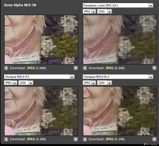Click download icon for Sony NEX-5N image
Image resolution: width=159 pixels, height=146 pixels.
(x=6, y=68)
